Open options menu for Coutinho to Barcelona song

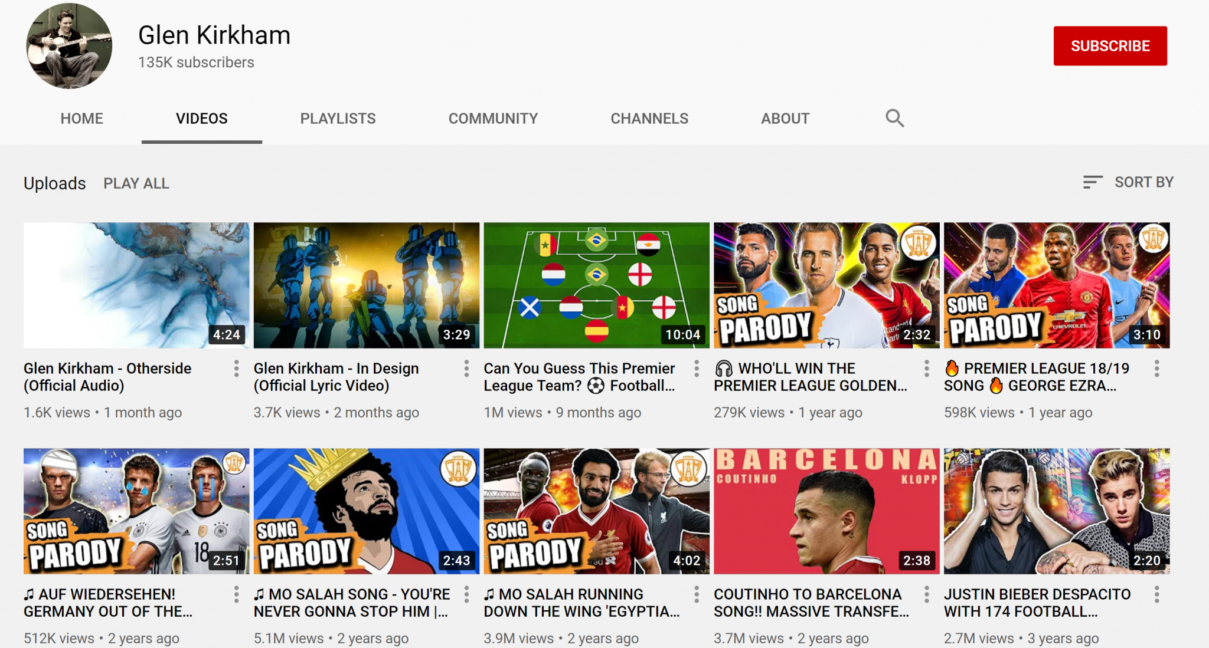click(927, 594)
